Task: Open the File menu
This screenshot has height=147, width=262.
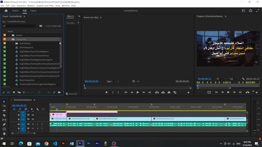Action: tap(2, 6)
